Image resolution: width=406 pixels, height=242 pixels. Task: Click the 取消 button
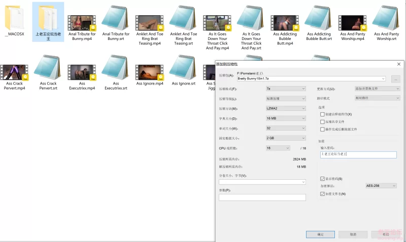(353, 234)
